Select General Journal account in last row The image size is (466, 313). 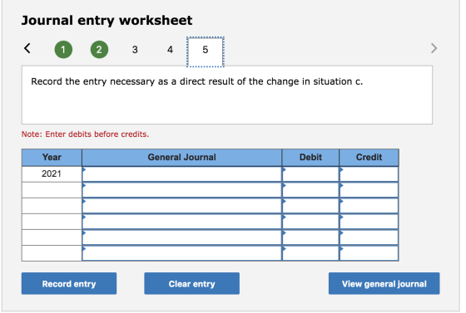coord(182,253)
